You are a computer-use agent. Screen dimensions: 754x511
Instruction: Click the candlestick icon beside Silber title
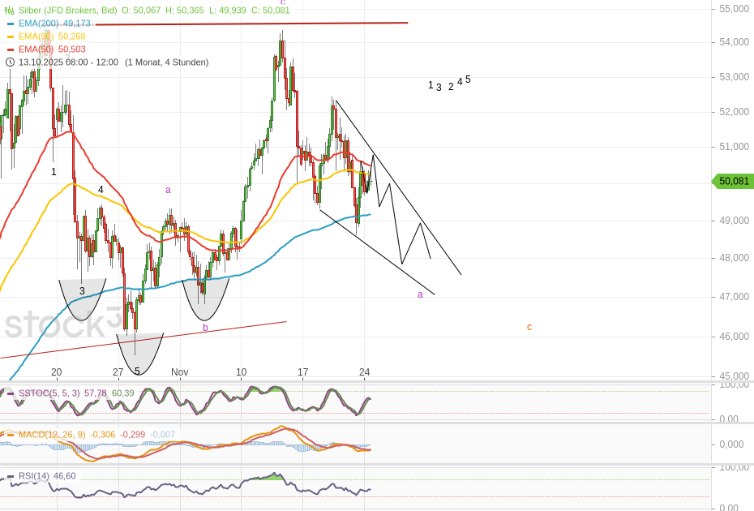point(10,11)
